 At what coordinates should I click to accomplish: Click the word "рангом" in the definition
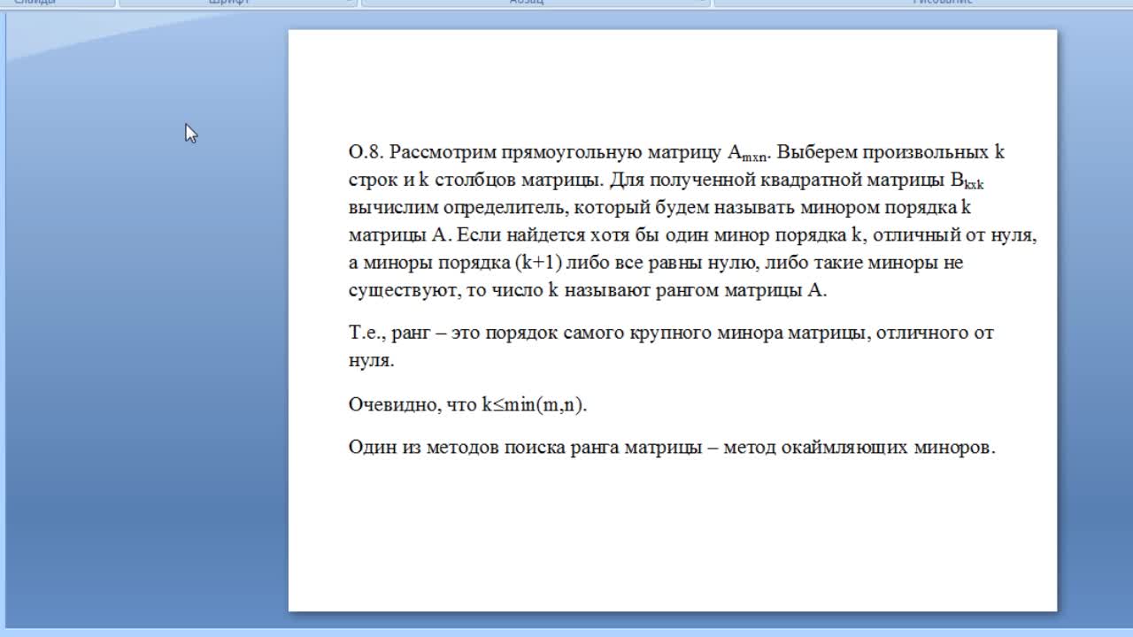(688, 290)
